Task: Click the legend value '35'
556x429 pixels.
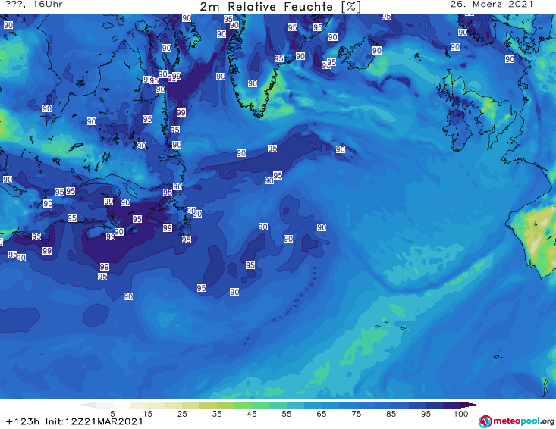Action: (217, 414)
